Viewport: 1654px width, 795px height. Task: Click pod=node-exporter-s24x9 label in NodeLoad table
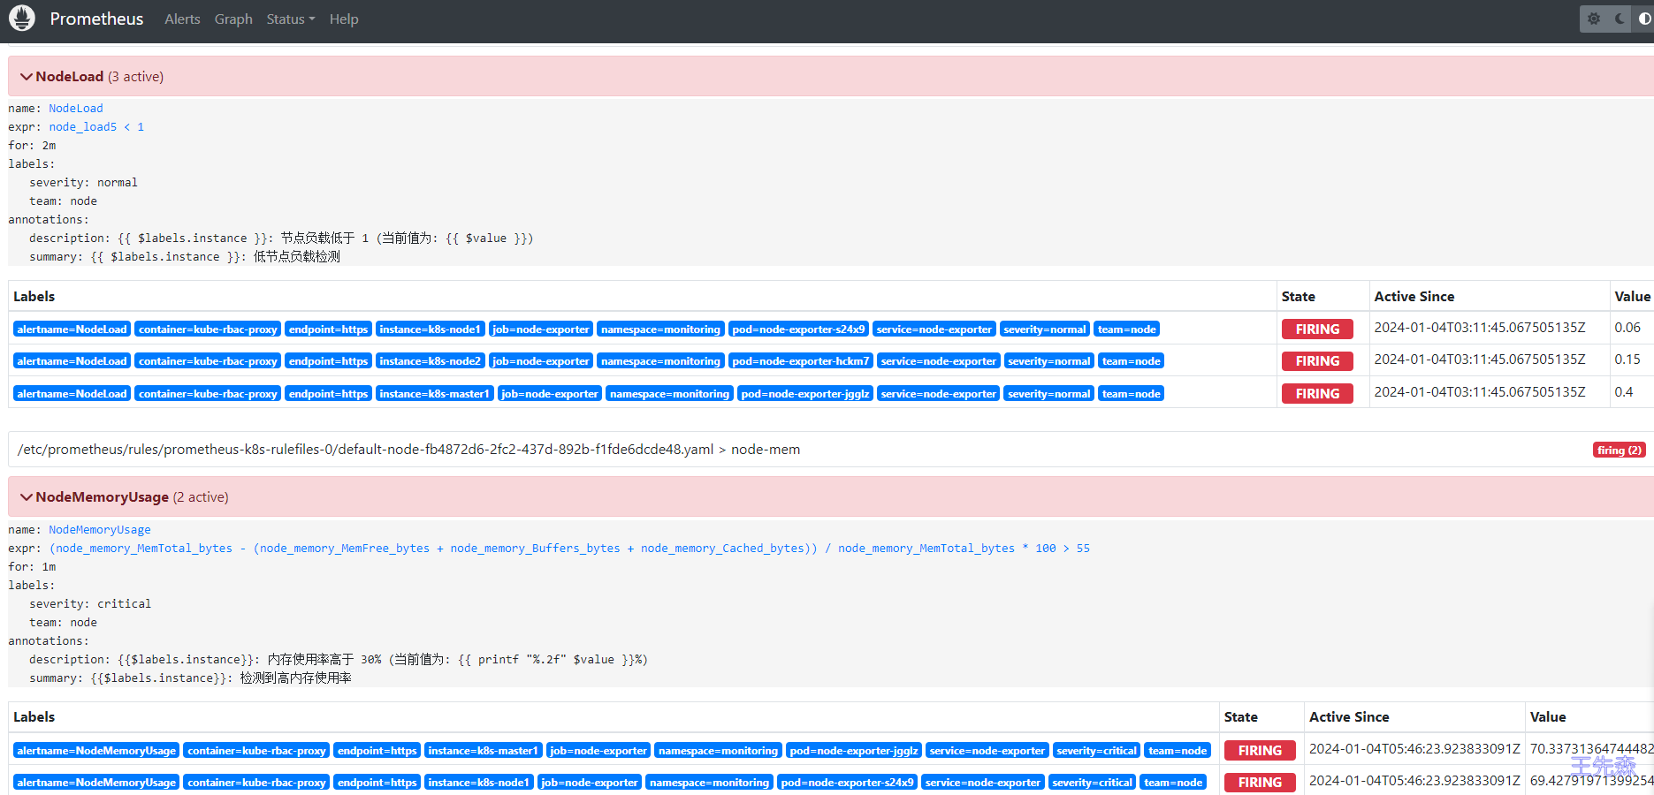pos(798,329)
